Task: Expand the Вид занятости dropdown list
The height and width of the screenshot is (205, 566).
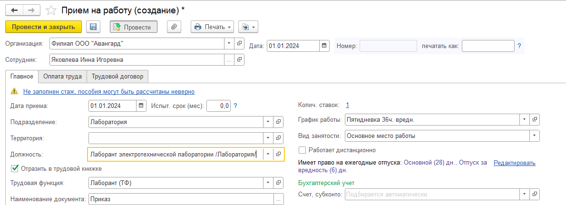Action: click(x=535, y=136)
